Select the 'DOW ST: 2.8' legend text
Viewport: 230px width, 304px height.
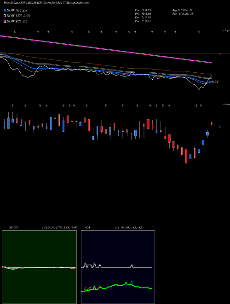(x=17, y=11)
